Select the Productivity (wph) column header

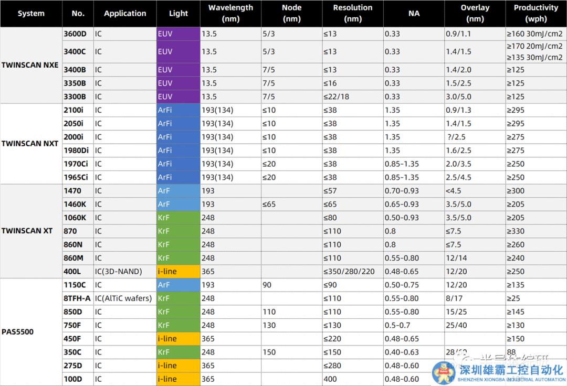(x=535, y=14)
